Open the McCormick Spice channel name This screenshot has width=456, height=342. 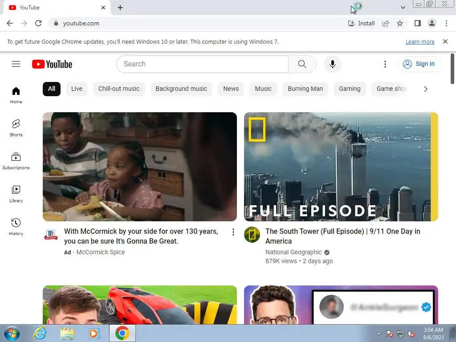[101, 252]
